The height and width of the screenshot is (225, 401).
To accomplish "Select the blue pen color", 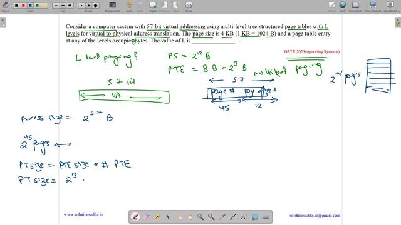I will coord(30,5).
